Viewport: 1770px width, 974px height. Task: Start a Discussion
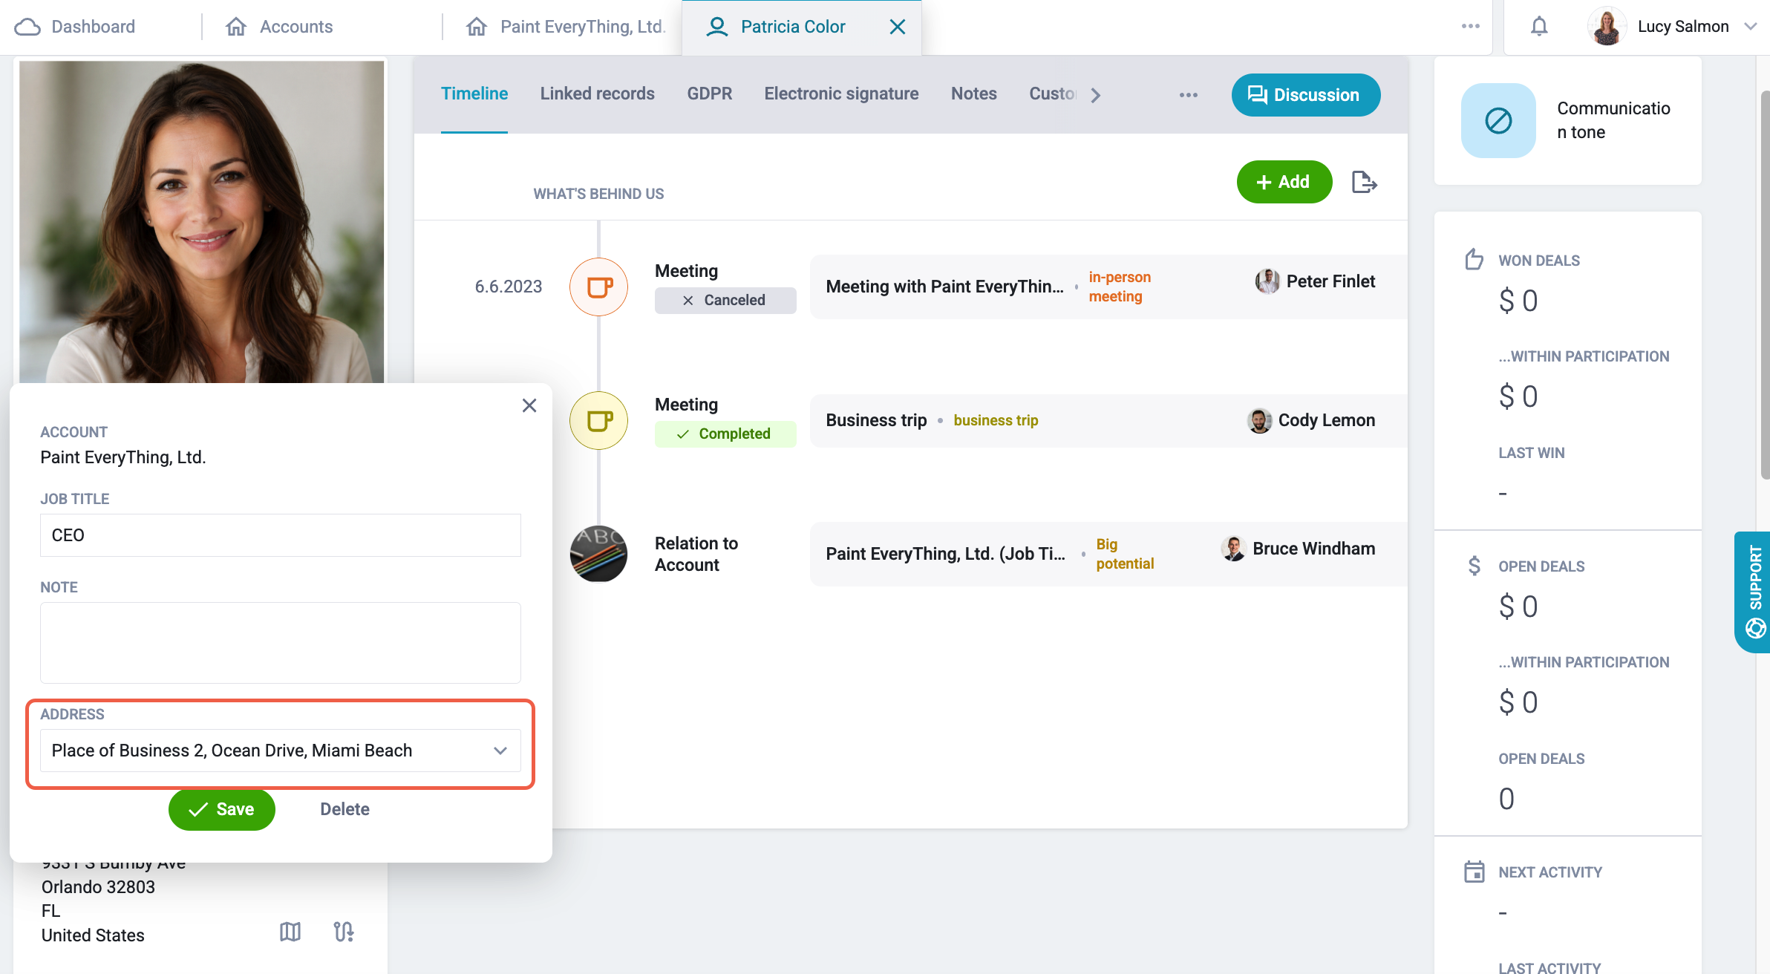(1306, 95)
